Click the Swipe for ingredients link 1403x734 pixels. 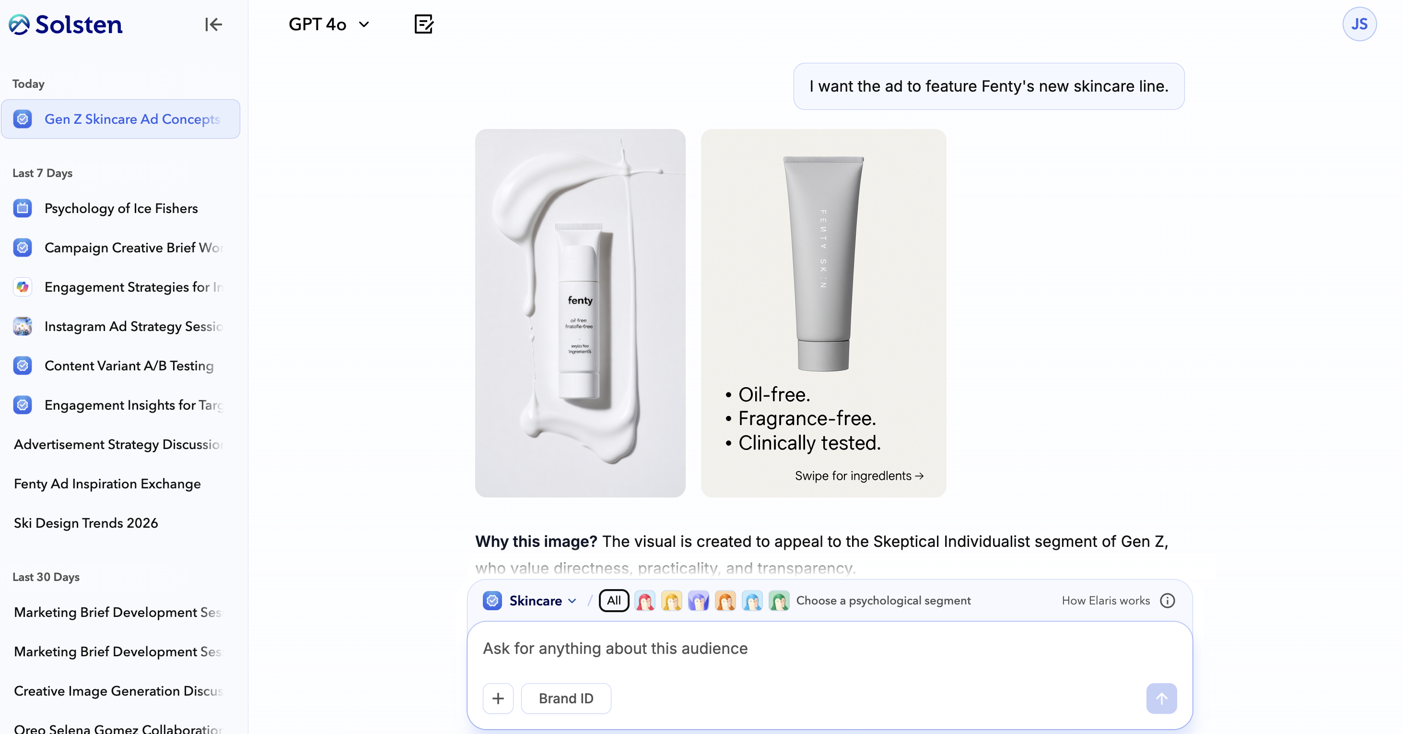[x=859, y=476]
